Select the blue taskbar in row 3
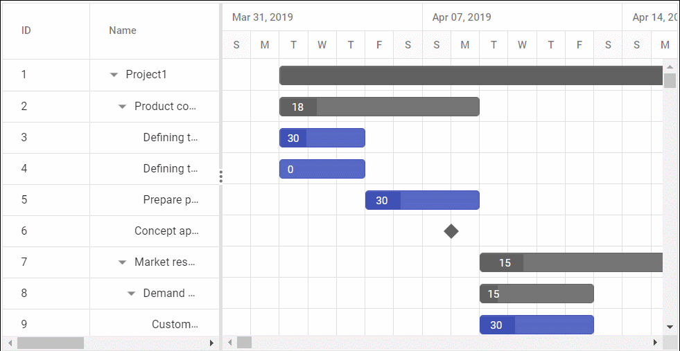The height and width of the screenshot is (351, 680). pos(322,138)
